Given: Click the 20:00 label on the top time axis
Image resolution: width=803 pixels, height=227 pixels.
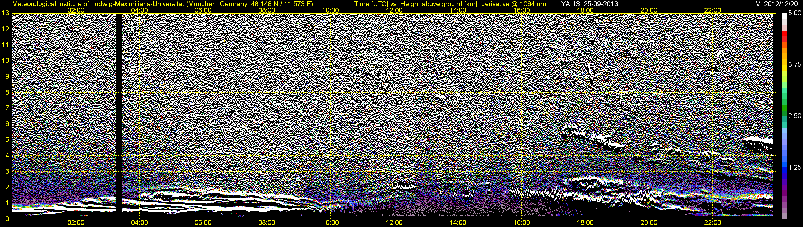Looking at the screenshot, I should (649, 10).
